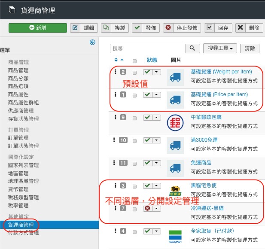Click the search magnifier icon button

pyautogui.click(x=192, y=49)
